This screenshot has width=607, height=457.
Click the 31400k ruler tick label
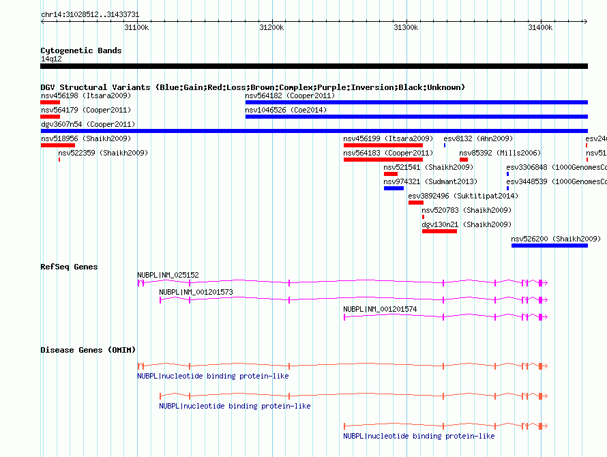[x=540, y=27]
